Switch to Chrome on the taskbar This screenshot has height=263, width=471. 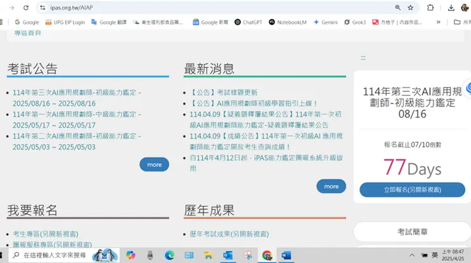267,255
